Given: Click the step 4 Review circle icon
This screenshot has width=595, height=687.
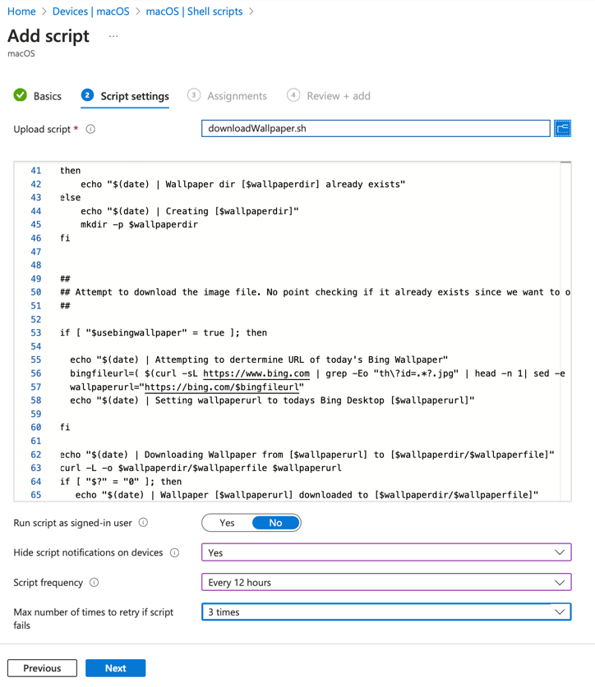Looking at the screenshot, I should [293, 95].
